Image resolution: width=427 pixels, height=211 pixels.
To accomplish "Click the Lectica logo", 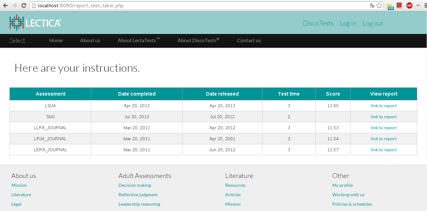I will click(35, 23).
